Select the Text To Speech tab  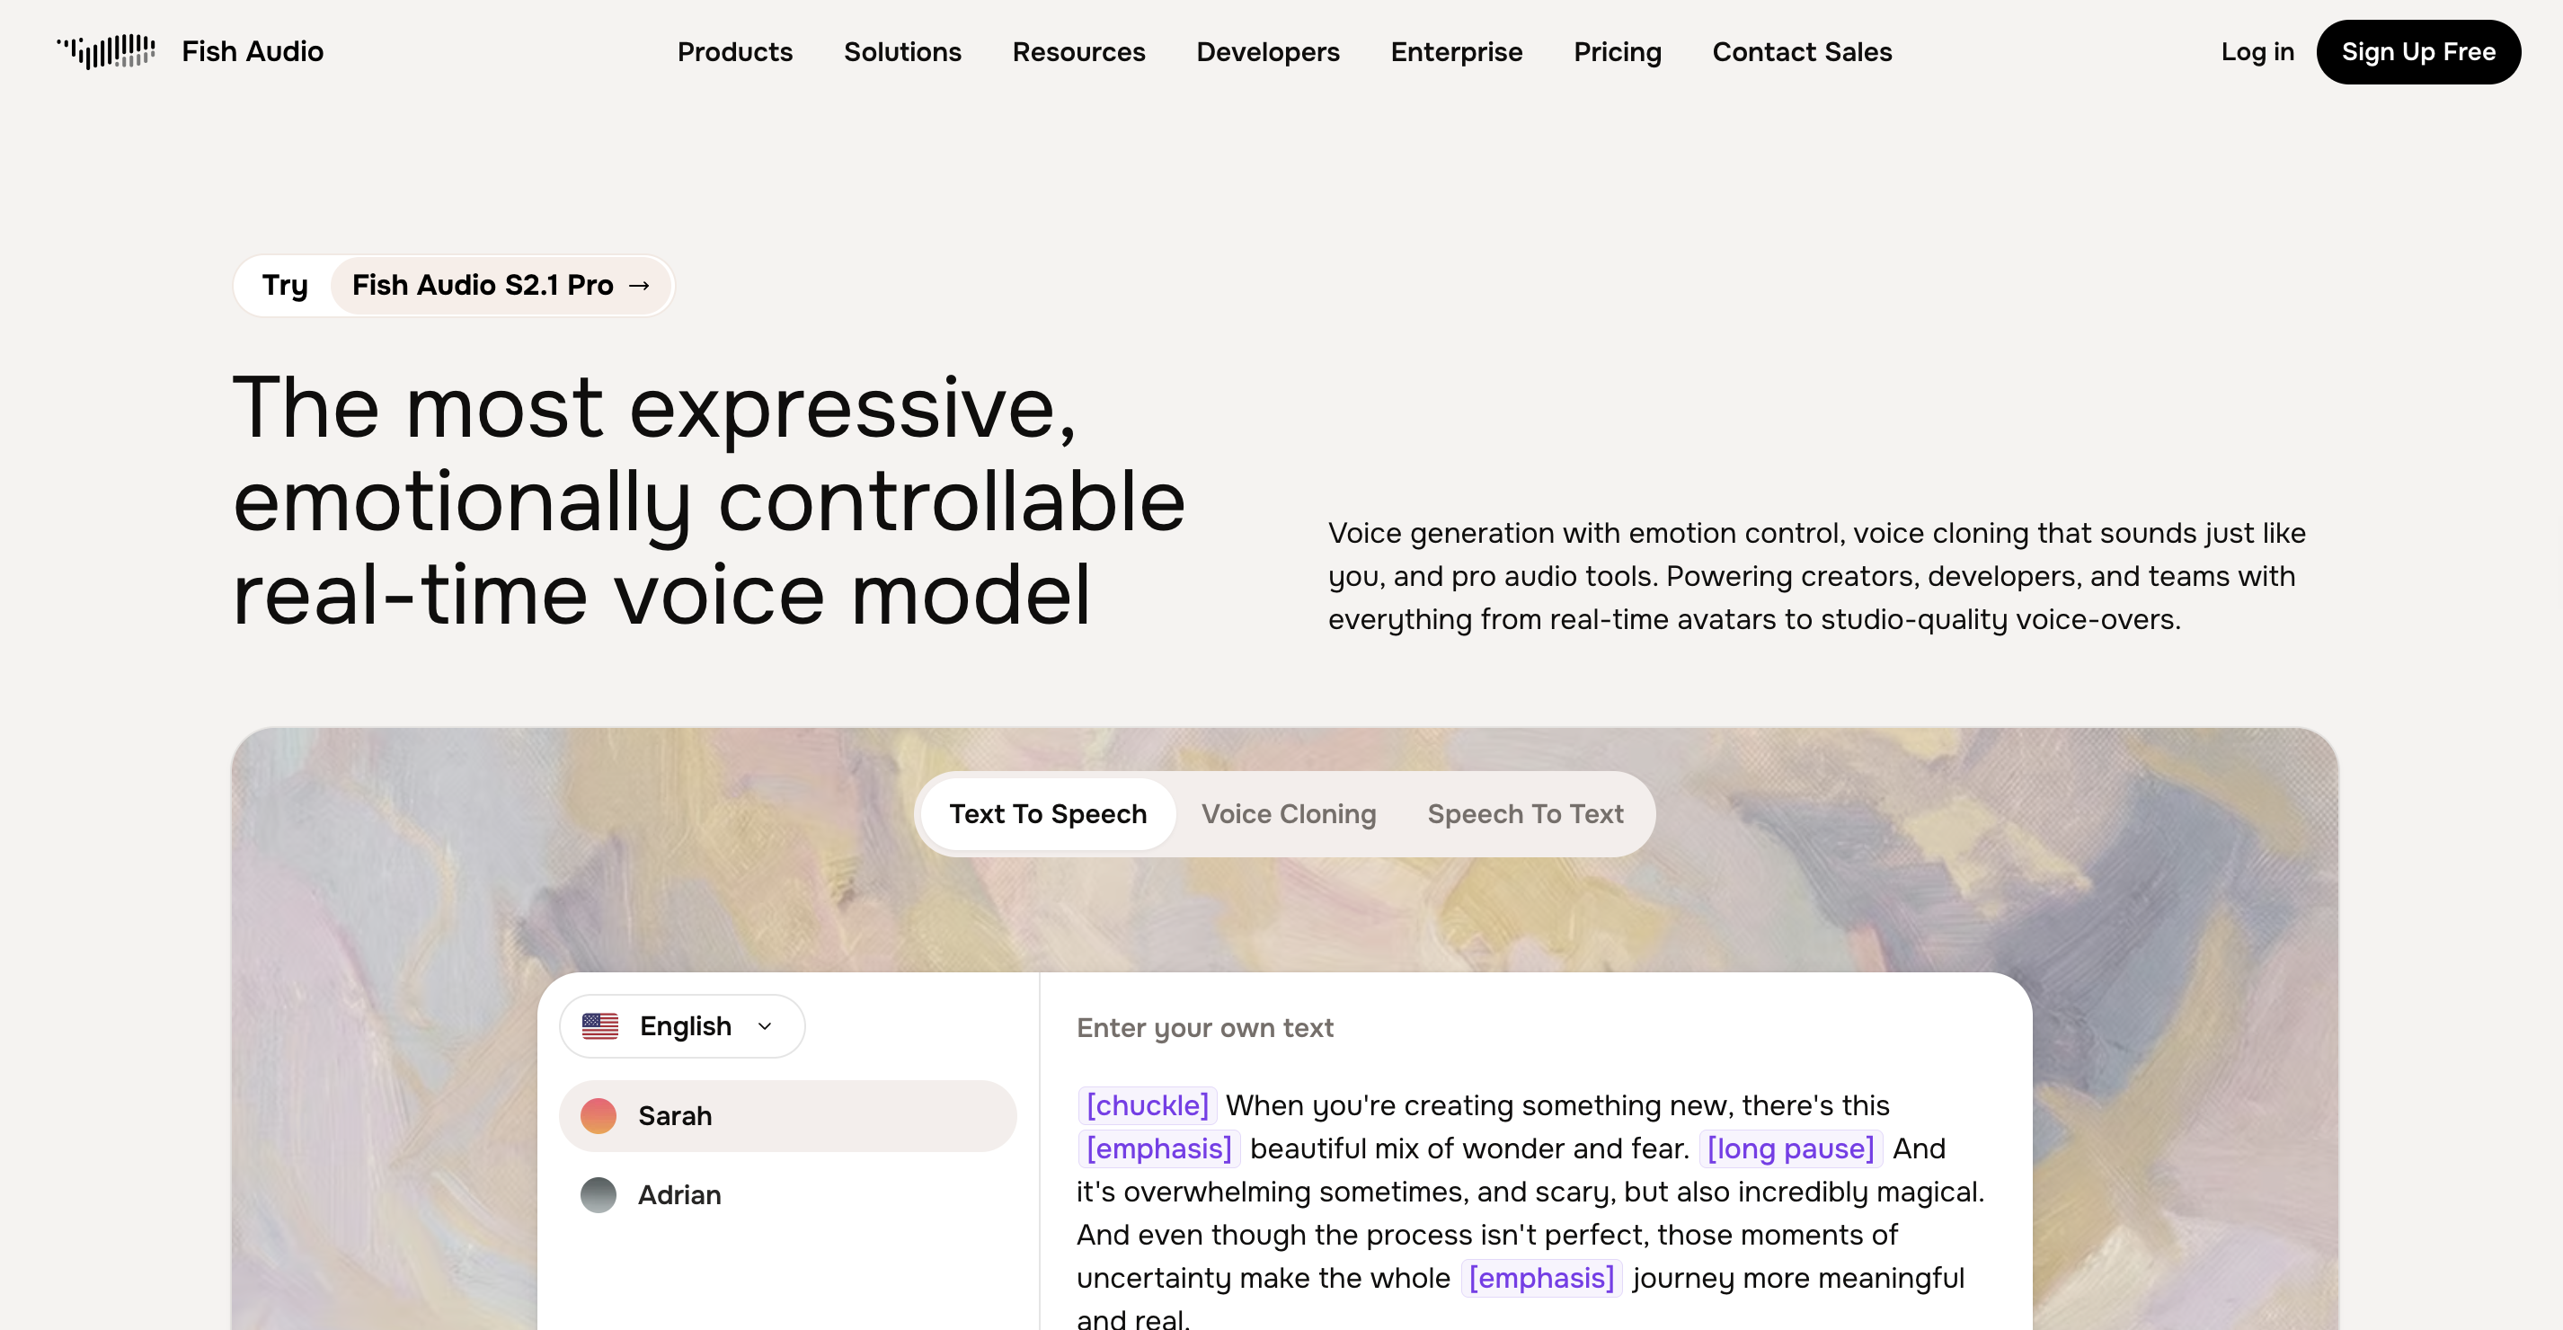coord(1048,813)
